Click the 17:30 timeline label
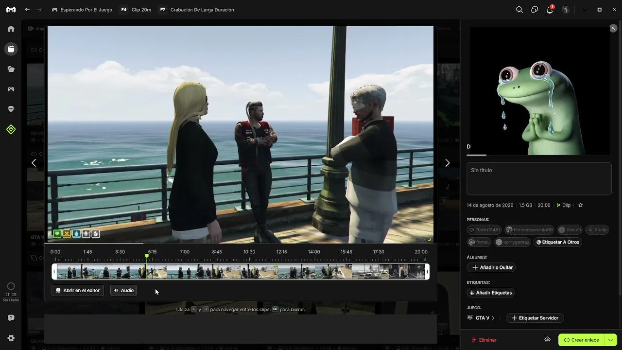The height and width of the screenshot is (350, 622). pos(379,252)
